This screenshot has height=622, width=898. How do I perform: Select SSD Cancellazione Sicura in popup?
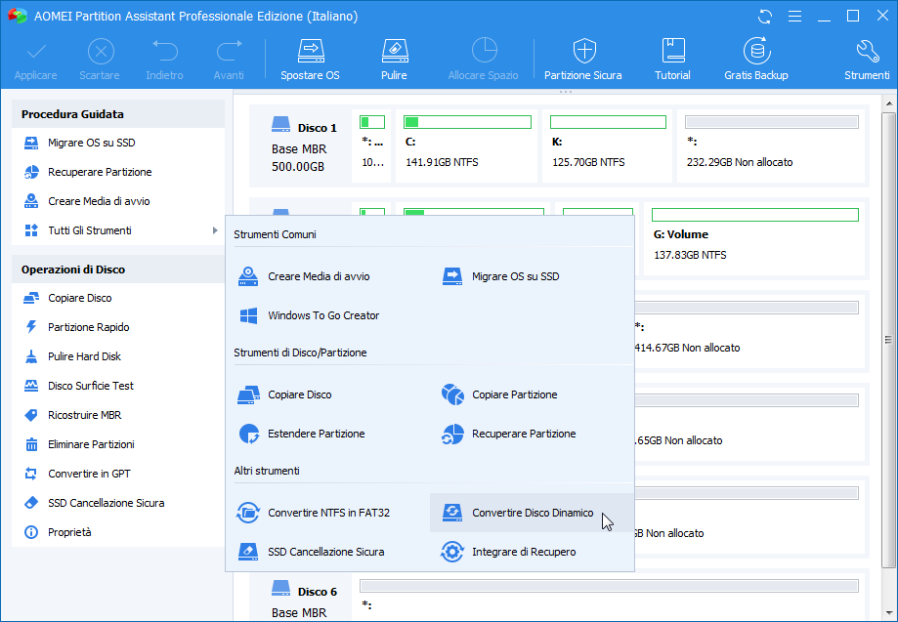[311, 552]
